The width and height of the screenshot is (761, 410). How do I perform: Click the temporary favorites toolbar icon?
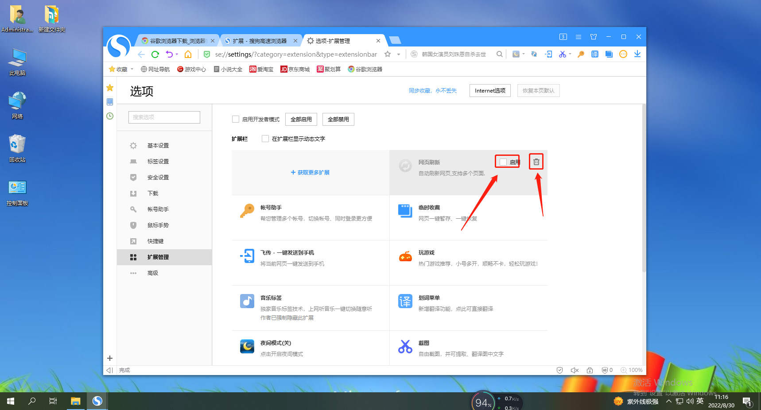tap(609, 54)
